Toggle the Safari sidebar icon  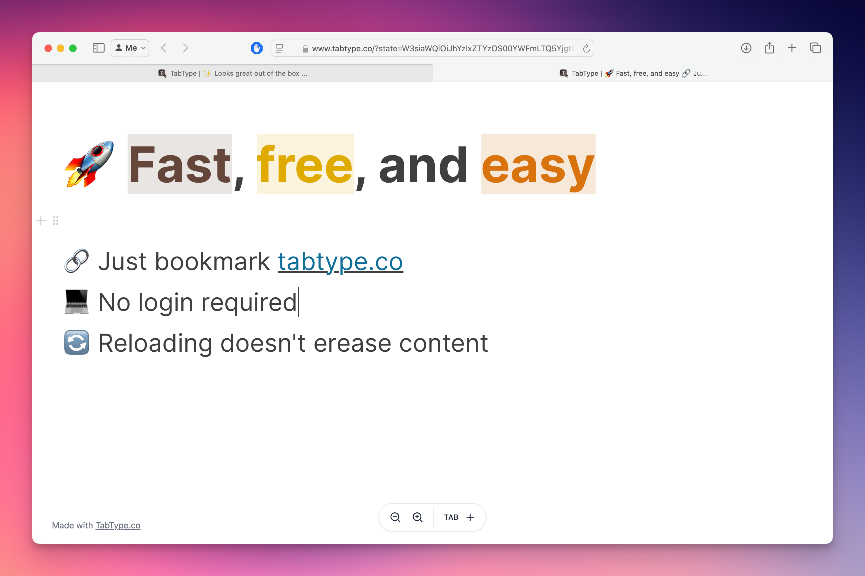[x=99, y=48]
